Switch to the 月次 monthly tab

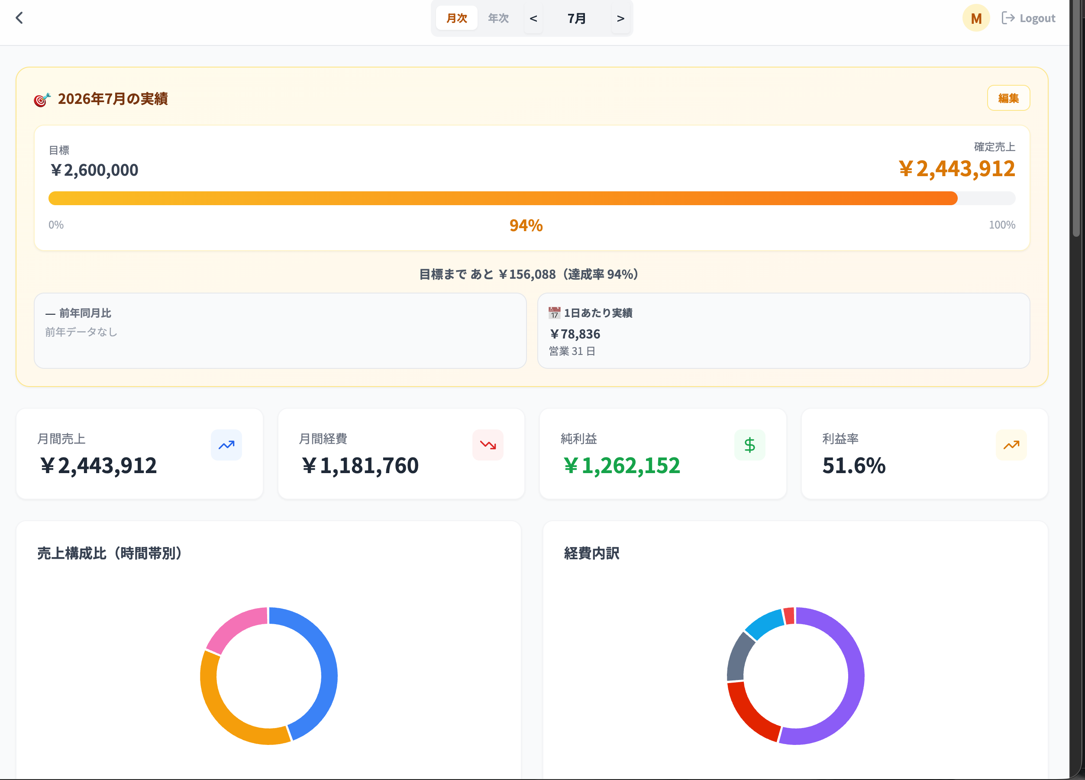(456, 18)
